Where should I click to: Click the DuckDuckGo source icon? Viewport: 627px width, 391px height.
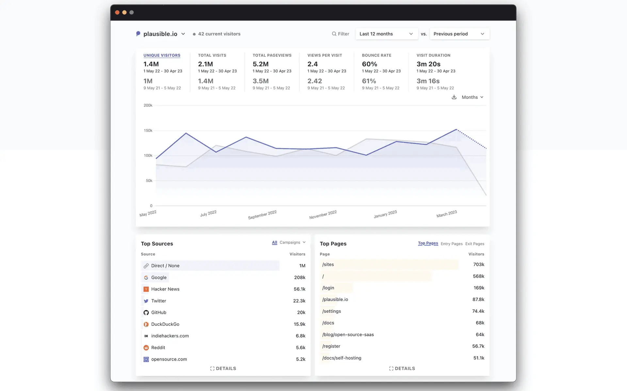click(146, 324)
